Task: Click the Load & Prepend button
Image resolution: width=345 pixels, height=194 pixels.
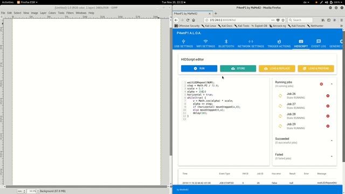Action: 316,68
